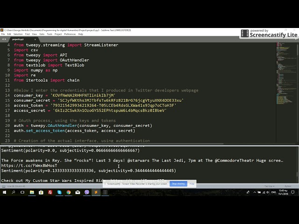This screenshot has height=224, width=299.
Task: Click the access_secret string on line 17
Action: click(110, 111)
